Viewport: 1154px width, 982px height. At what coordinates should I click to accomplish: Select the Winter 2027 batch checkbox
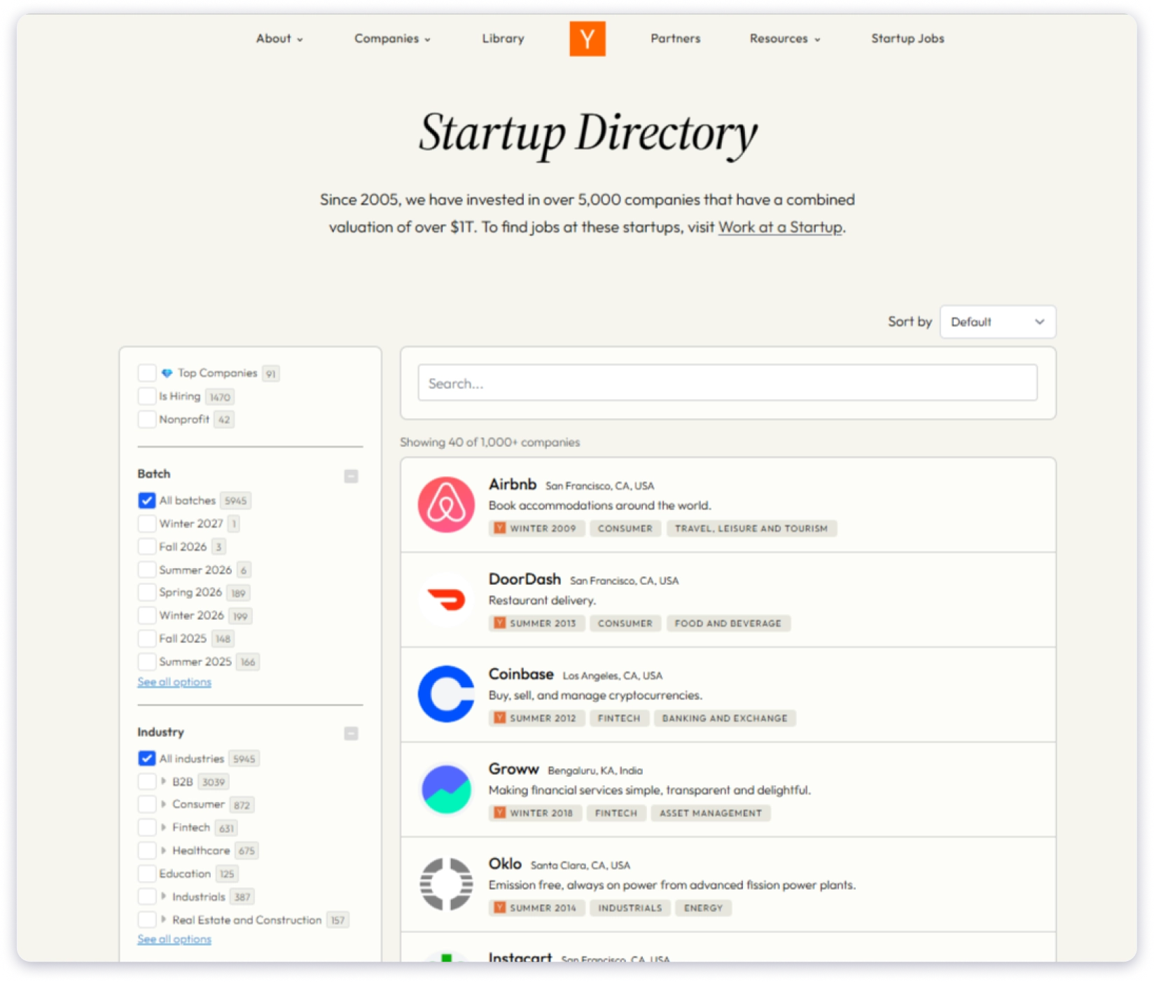pos(147,523)
